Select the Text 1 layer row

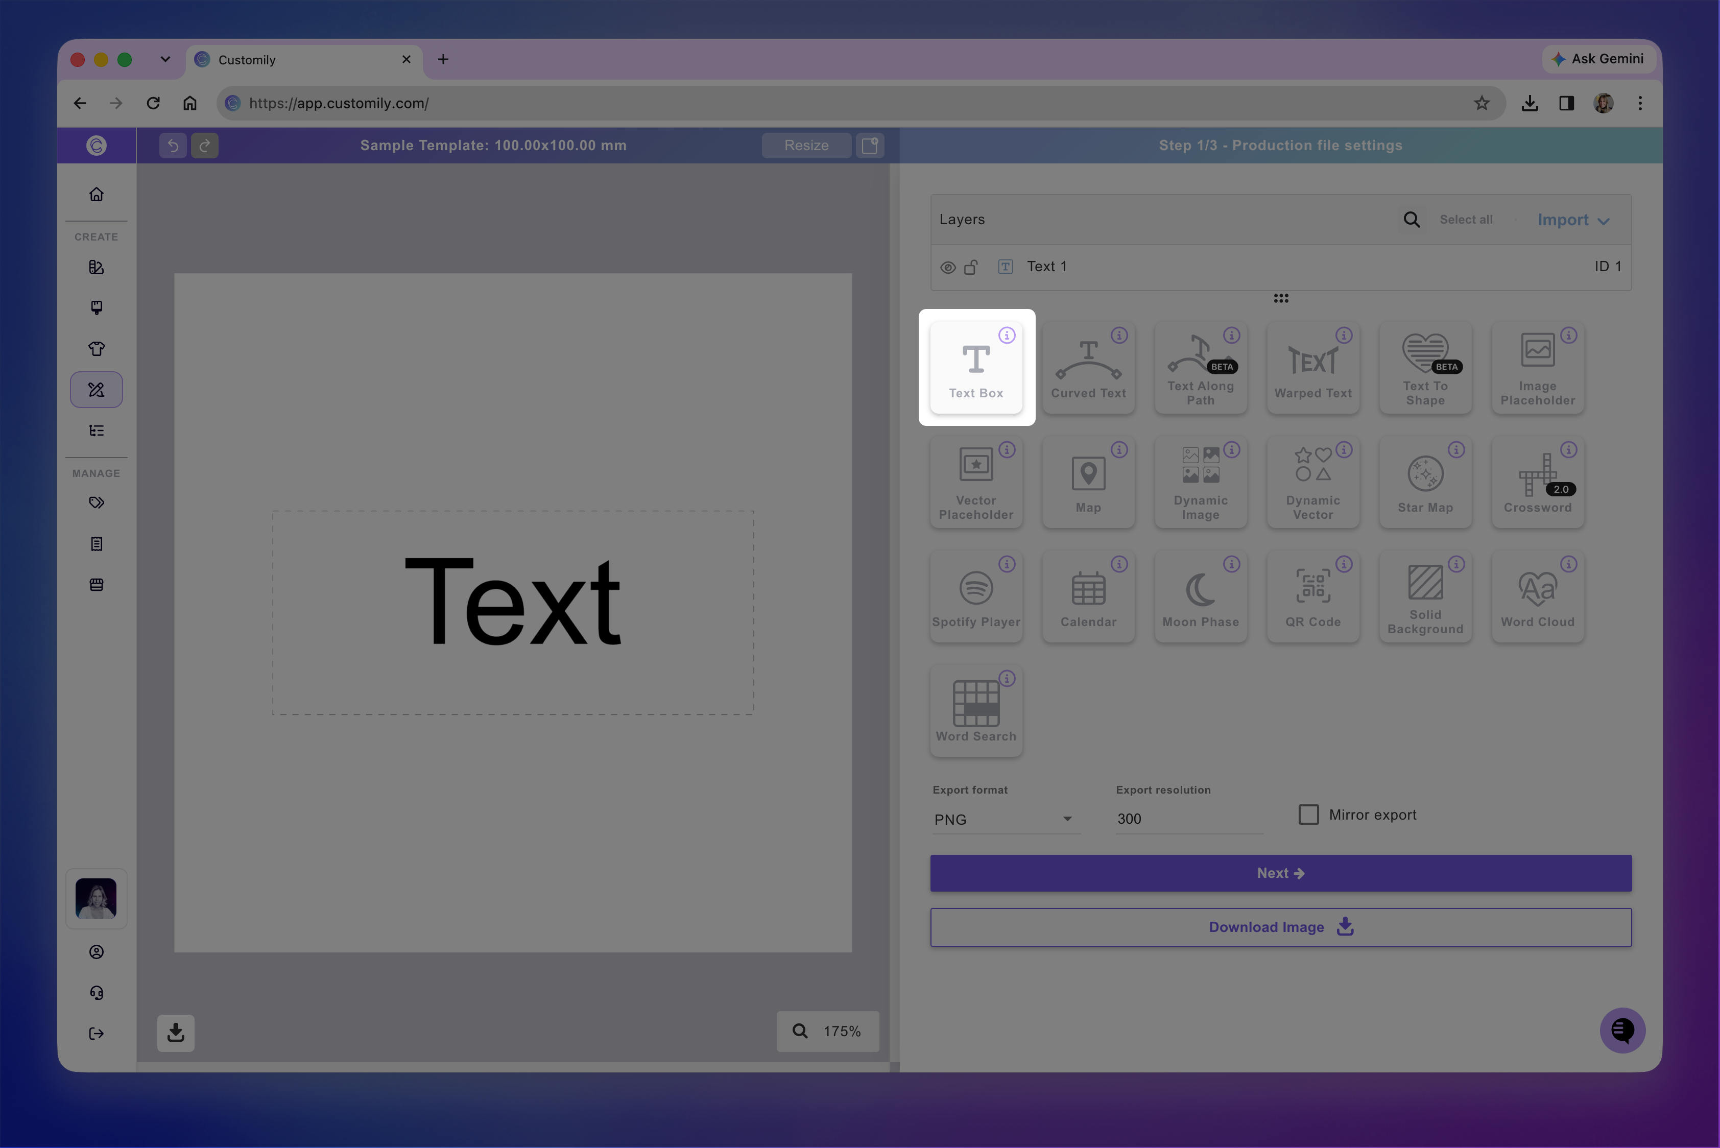(x=1281, y=267)
